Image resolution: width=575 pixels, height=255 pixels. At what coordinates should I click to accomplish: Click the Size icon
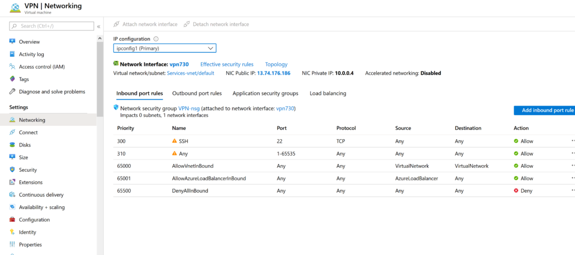click(12, 157)
